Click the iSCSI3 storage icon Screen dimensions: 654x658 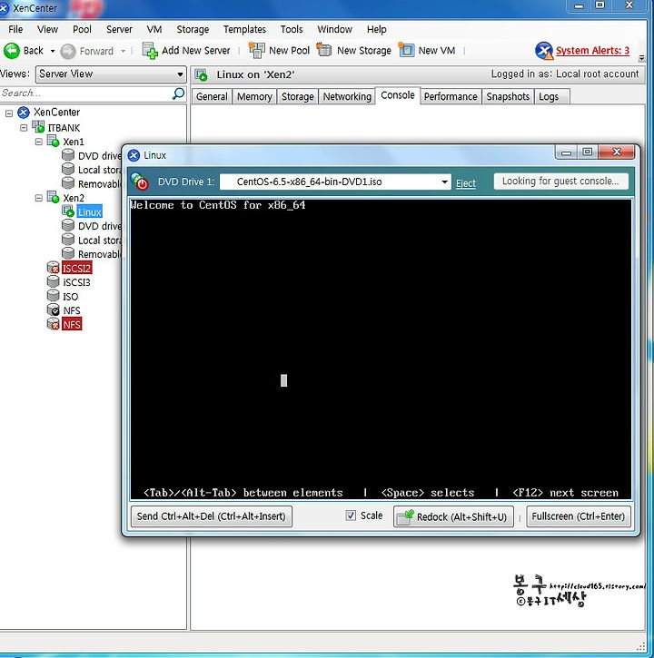click(x=53, y=281)
